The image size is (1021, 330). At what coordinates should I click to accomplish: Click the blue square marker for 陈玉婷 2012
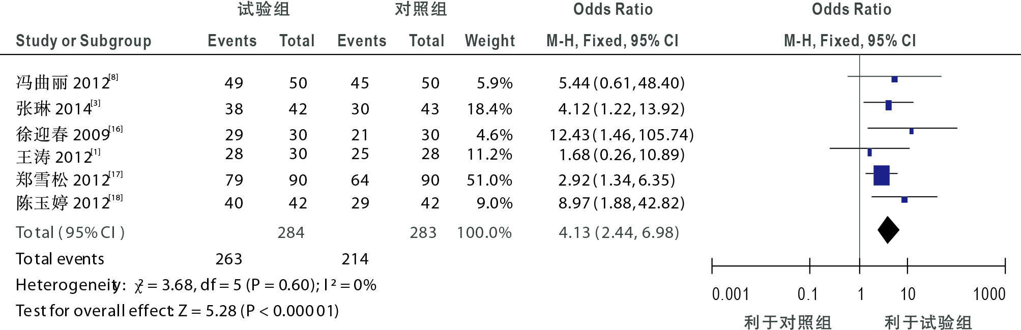click(905, 200)
